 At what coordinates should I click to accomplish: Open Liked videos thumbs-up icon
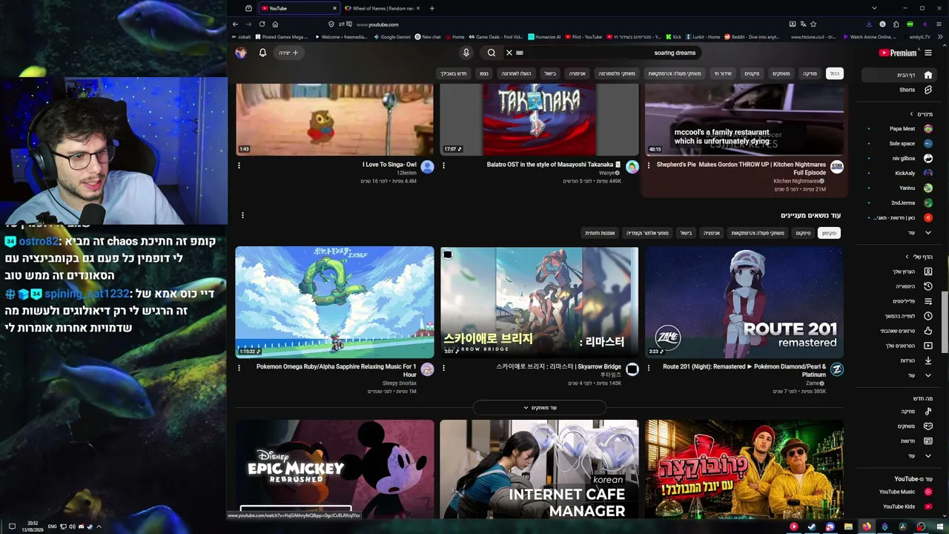click(928, 331)
